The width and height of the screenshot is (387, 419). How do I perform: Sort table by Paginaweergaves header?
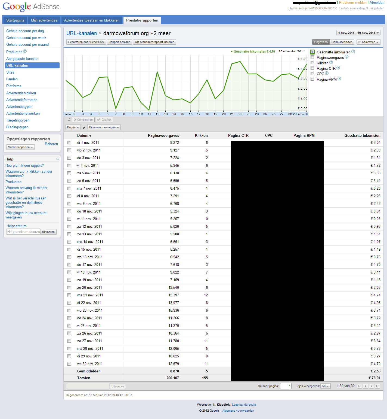163,135
